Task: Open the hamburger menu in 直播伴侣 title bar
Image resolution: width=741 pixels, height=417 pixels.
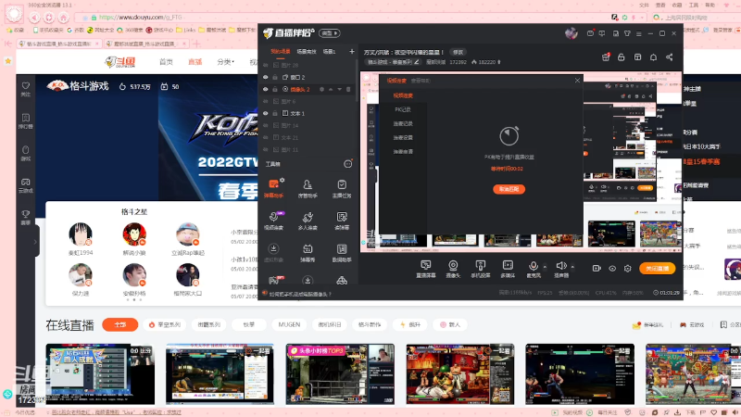Action: [638, 33]
